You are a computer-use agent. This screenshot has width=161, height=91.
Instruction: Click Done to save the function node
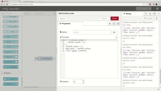pos(115,18)
